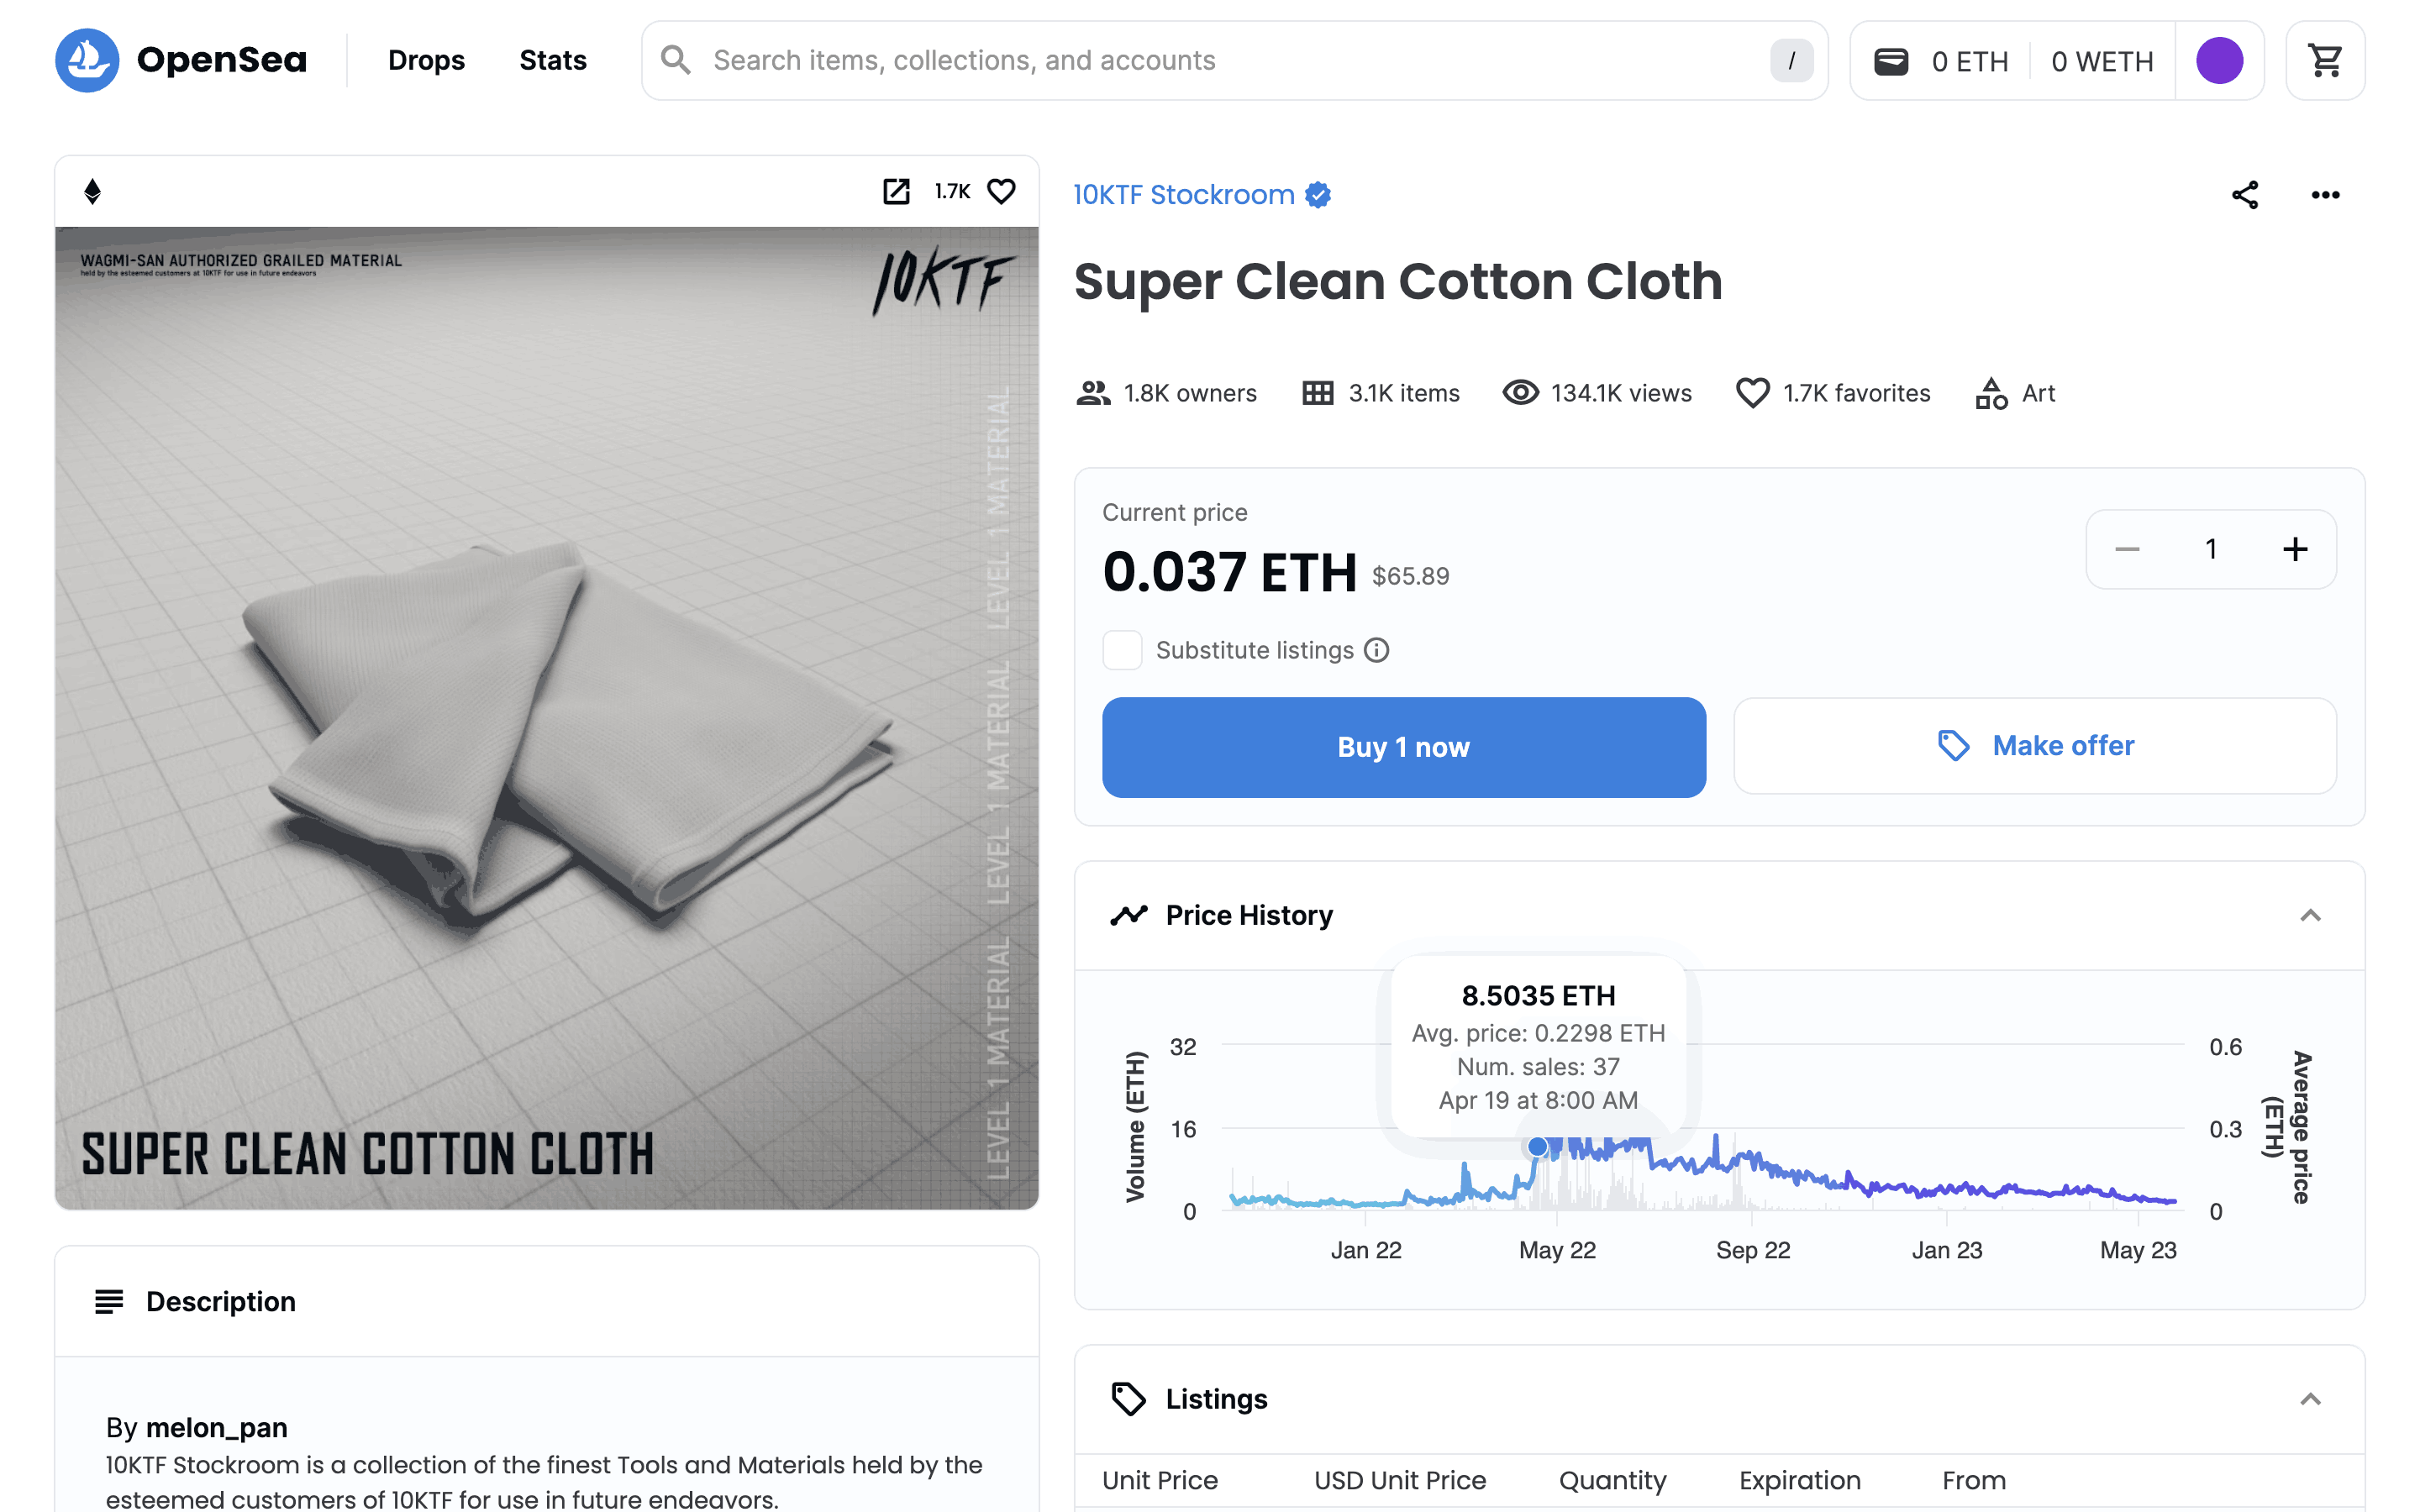2420x1512 pixels.
Task: Click the share icon
Action: [2245, 195]
